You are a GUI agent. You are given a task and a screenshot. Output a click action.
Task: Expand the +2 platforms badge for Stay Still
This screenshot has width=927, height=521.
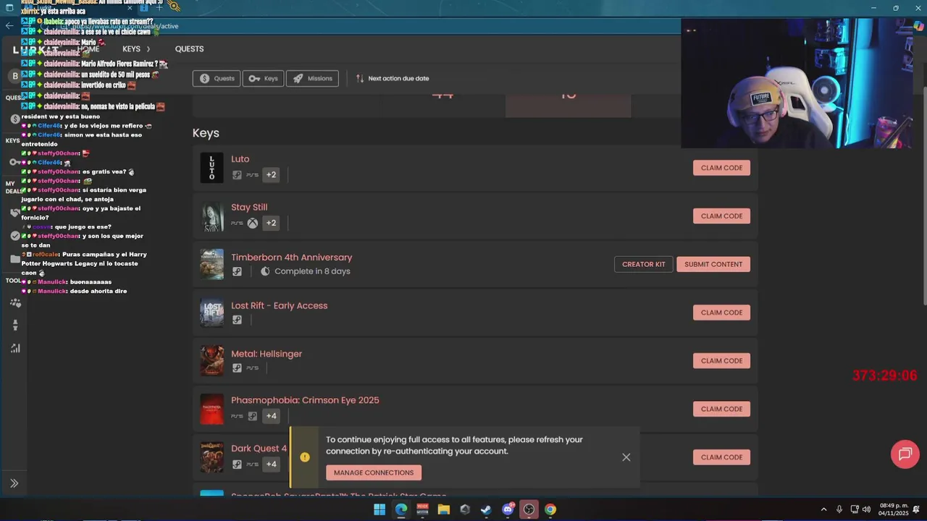271,223
